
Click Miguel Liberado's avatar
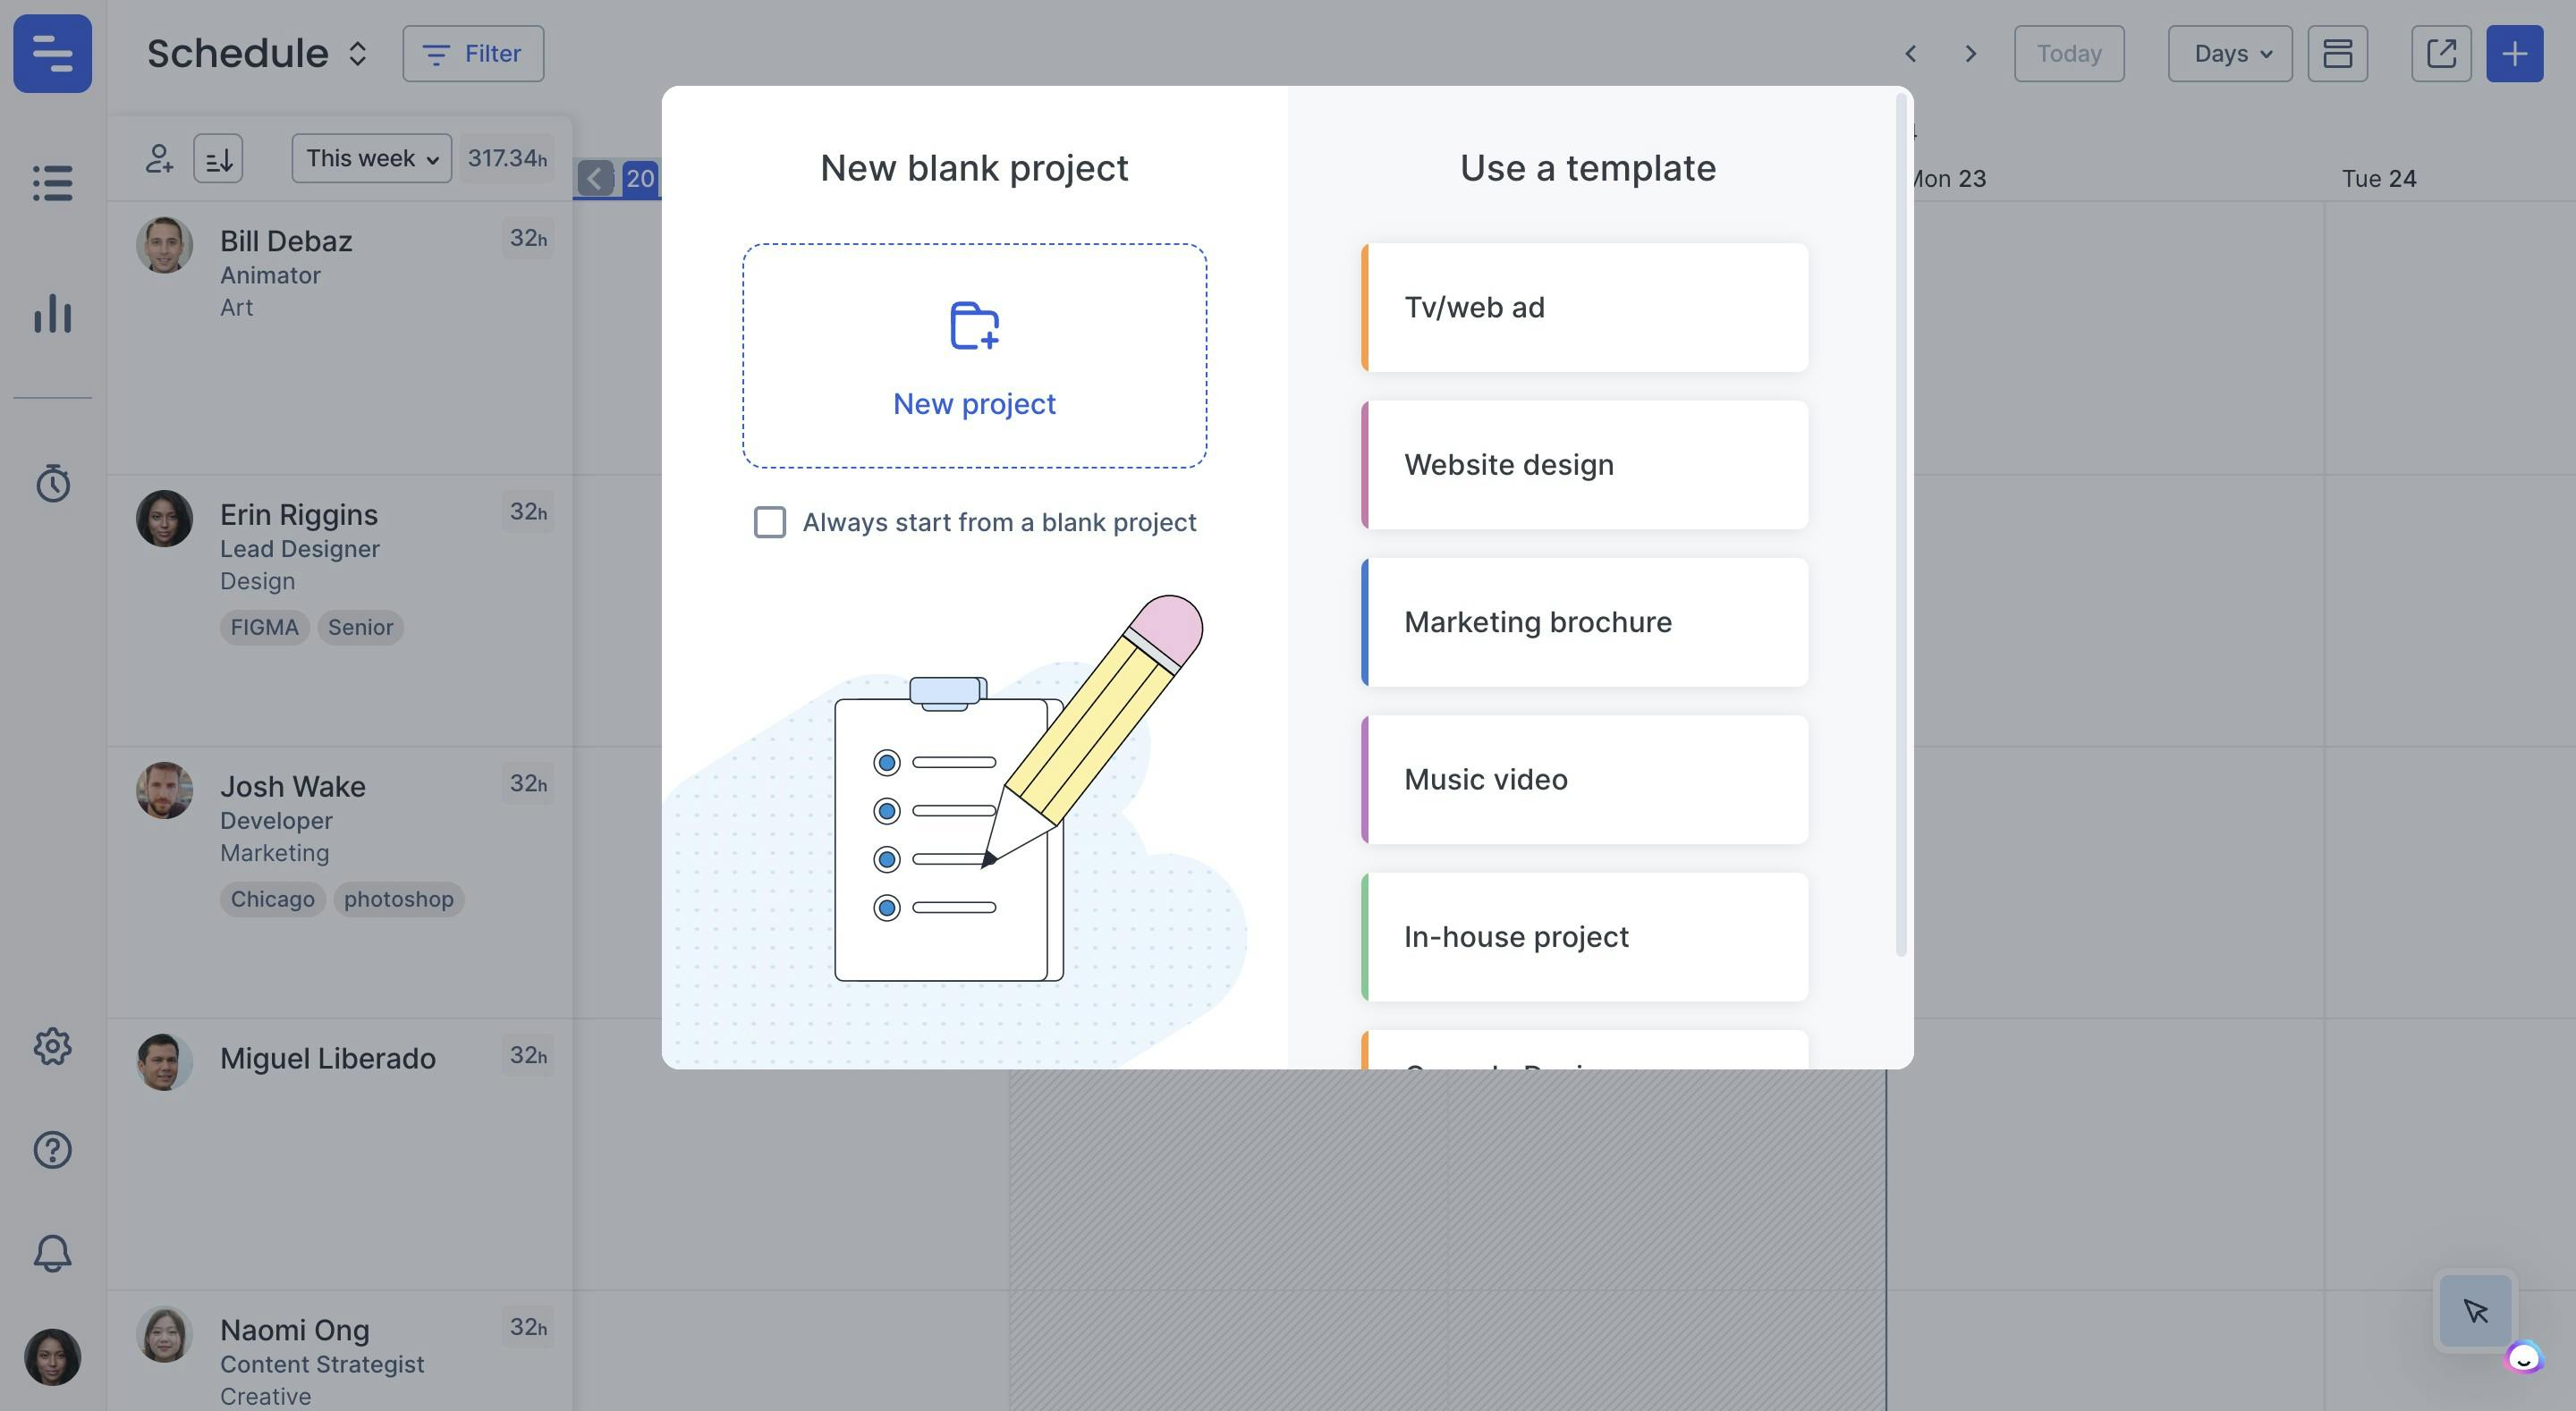(x=164, y=1062)
